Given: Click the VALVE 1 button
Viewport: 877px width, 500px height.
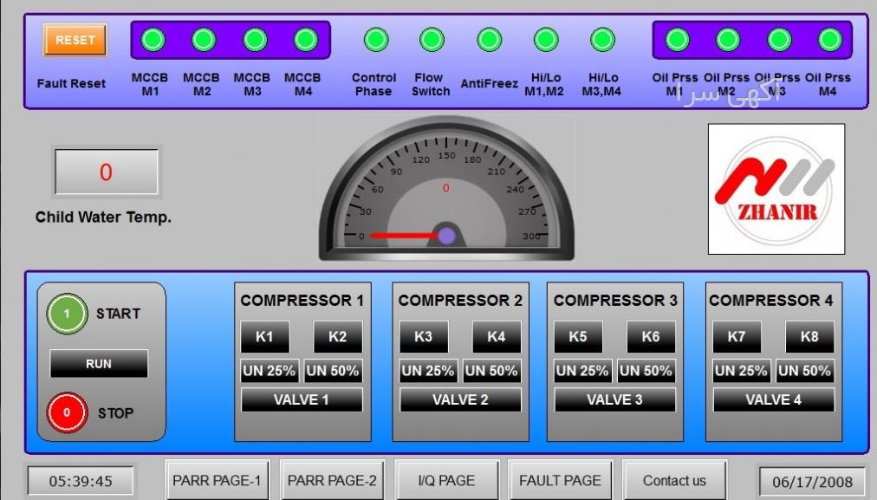Looking at the screenshot, I should 302,399.
